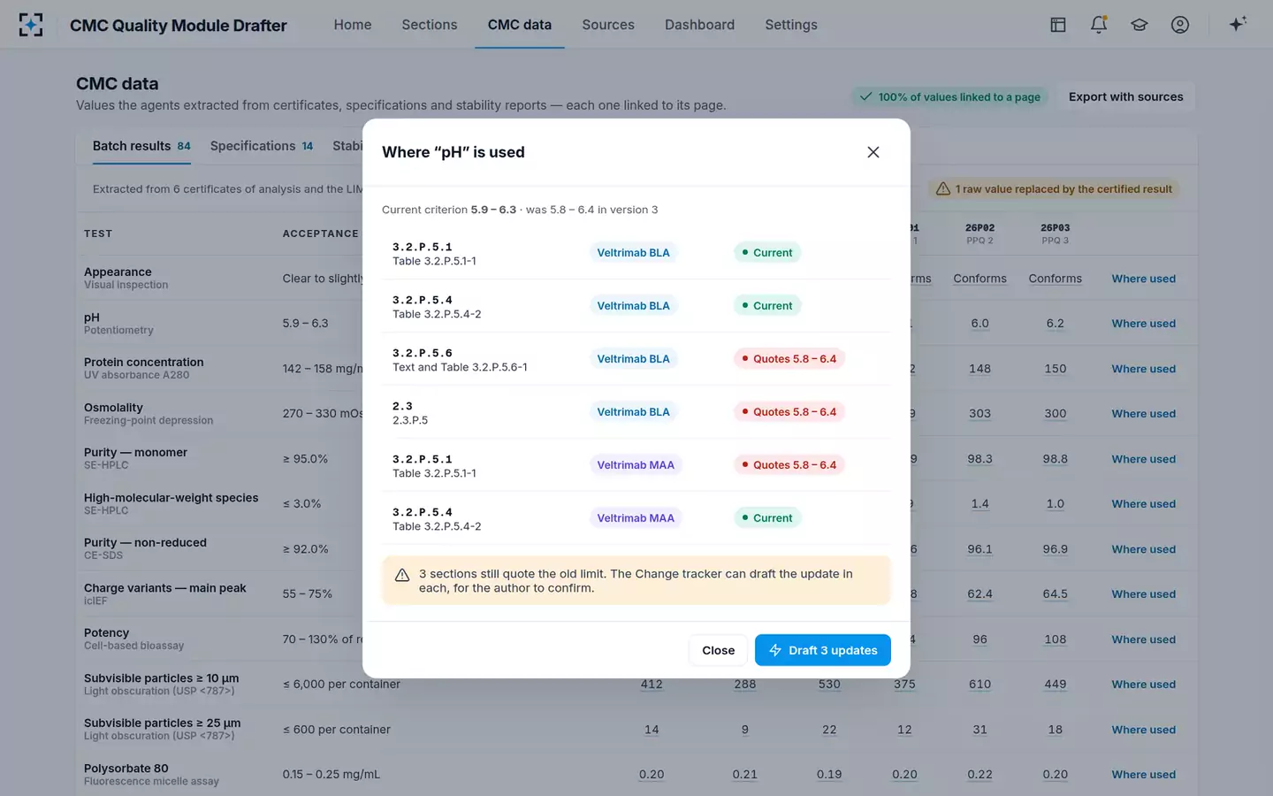The image size is (1273, 796).
Task: Click the value 412 in Subvisible ≥ 10 µm row
Action: pos(652,685)
